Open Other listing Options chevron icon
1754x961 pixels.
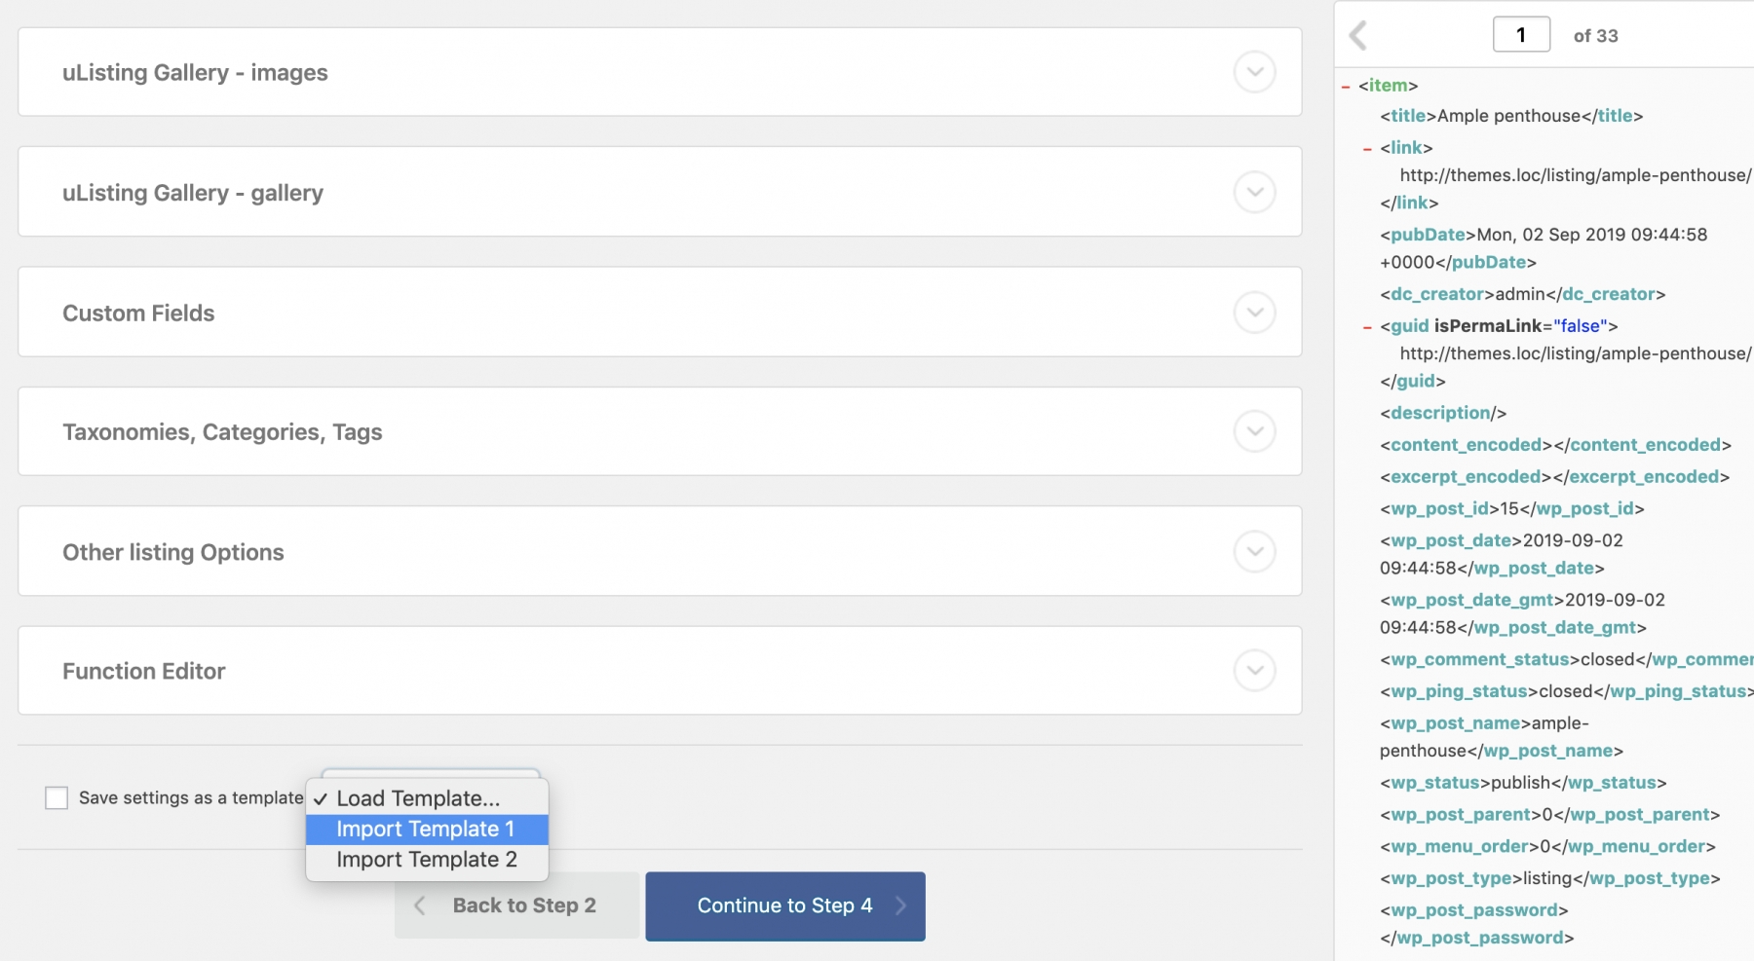coord(1254,552)
